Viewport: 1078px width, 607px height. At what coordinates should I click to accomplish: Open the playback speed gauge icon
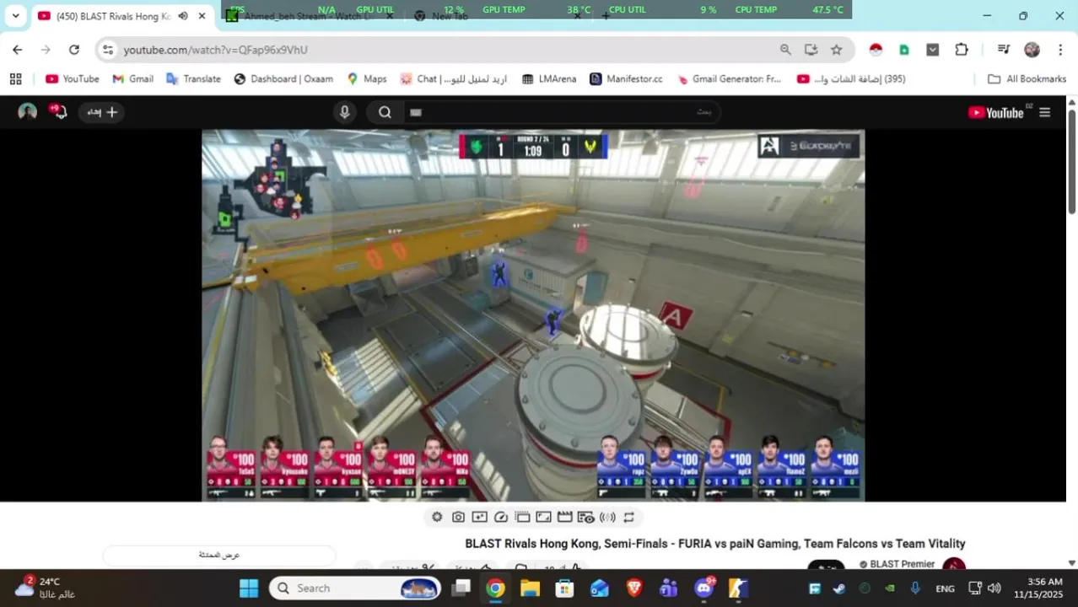(x=501, y=517)
